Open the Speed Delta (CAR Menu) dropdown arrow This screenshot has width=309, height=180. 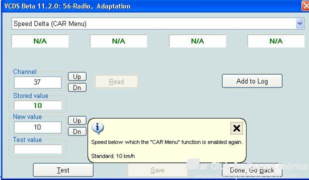(299, 23)
